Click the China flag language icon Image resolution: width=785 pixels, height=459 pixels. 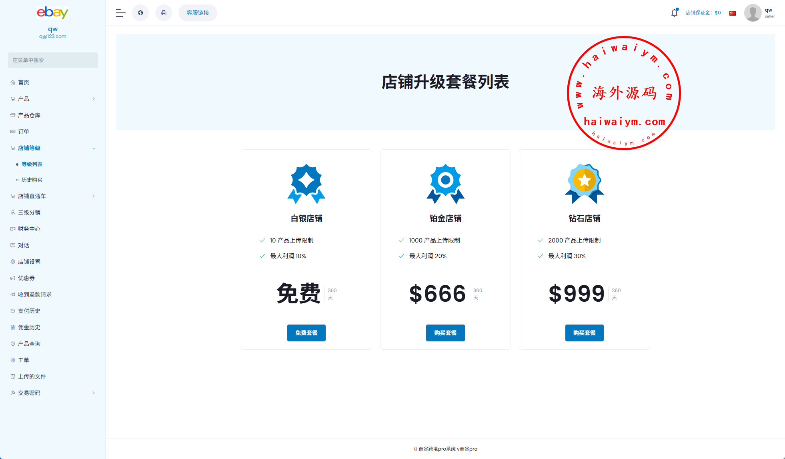[x=733, y=13]
